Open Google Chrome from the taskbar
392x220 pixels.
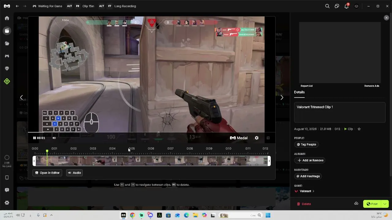tap(132, 215)
